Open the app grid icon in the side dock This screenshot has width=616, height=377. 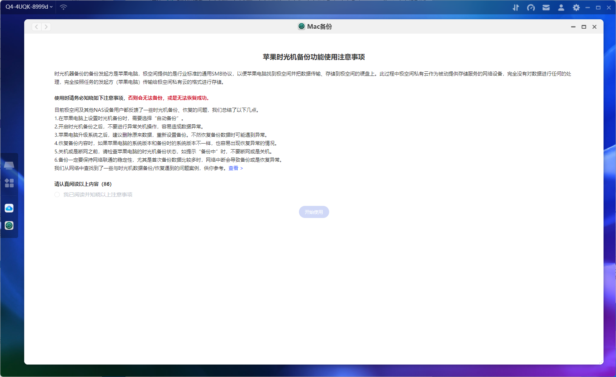point(9,183)
